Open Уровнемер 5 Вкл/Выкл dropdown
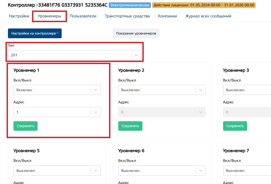 (x=57, y=171)
